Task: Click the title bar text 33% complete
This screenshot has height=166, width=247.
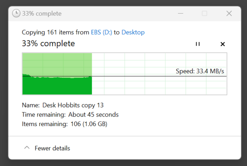Action: [x=42, y=14]
